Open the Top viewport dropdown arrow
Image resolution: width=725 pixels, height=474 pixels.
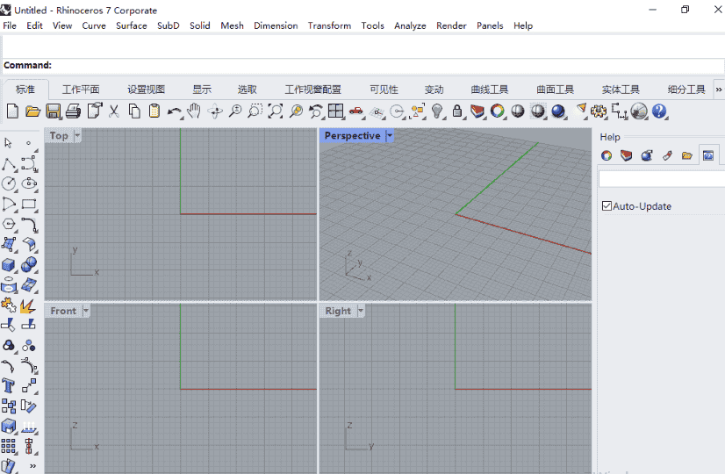(77, 136)
